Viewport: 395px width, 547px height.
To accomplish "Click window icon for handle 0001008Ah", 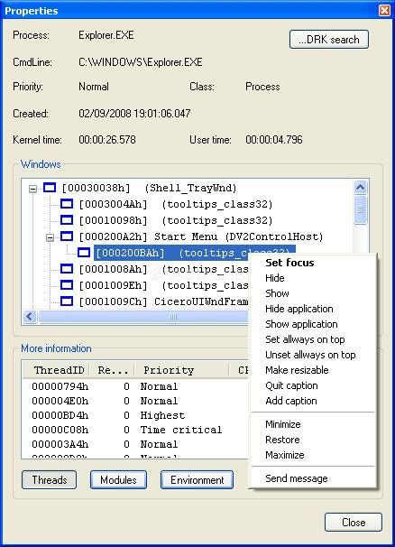I will tap(67, 269).
